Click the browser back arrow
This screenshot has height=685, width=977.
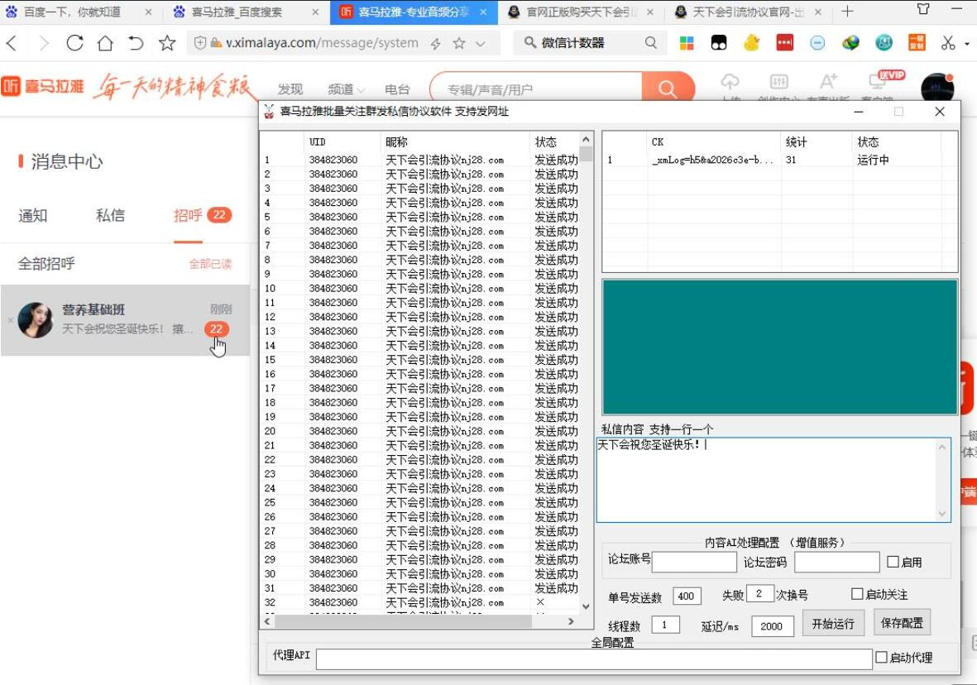(x=12, y=43)
